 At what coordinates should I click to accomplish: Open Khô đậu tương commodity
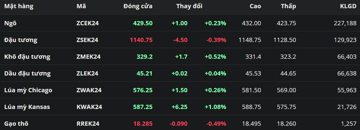tap(27, 57)
